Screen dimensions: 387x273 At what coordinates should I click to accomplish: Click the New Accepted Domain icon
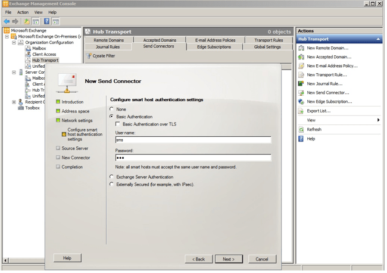coord(301,57)
